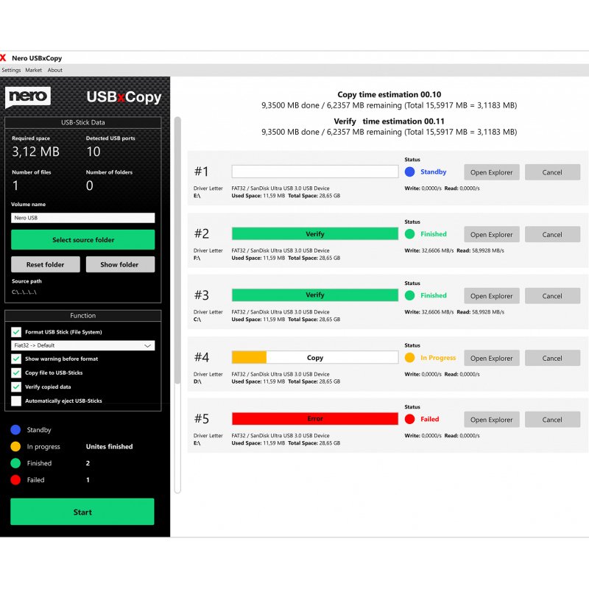The height and width of the screenshot is (589, 589).
Task: Click the red Failed status dot for drive #5
Action: [409, 419]
